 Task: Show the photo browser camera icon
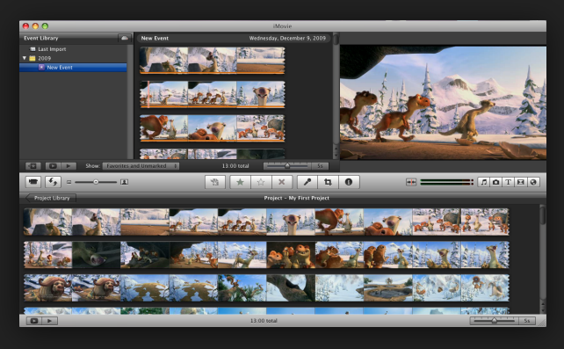496,182
